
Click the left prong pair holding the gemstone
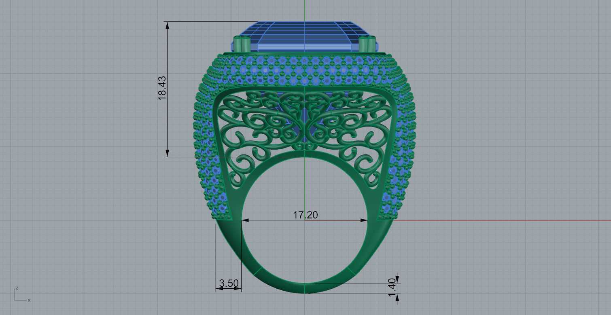tap(241, 44)
